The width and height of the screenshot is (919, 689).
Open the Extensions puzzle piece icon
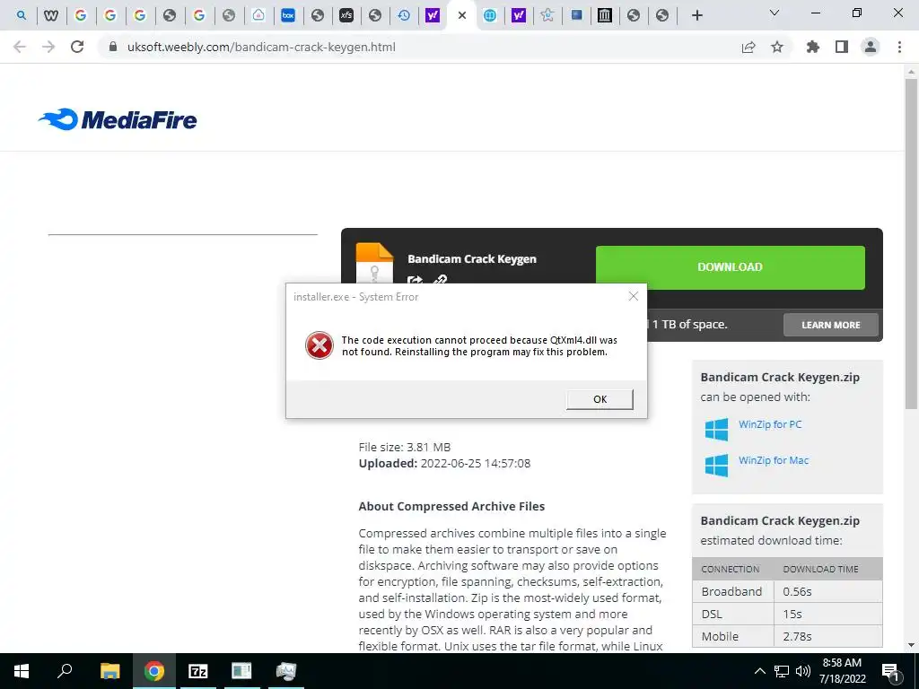(812, 47)
